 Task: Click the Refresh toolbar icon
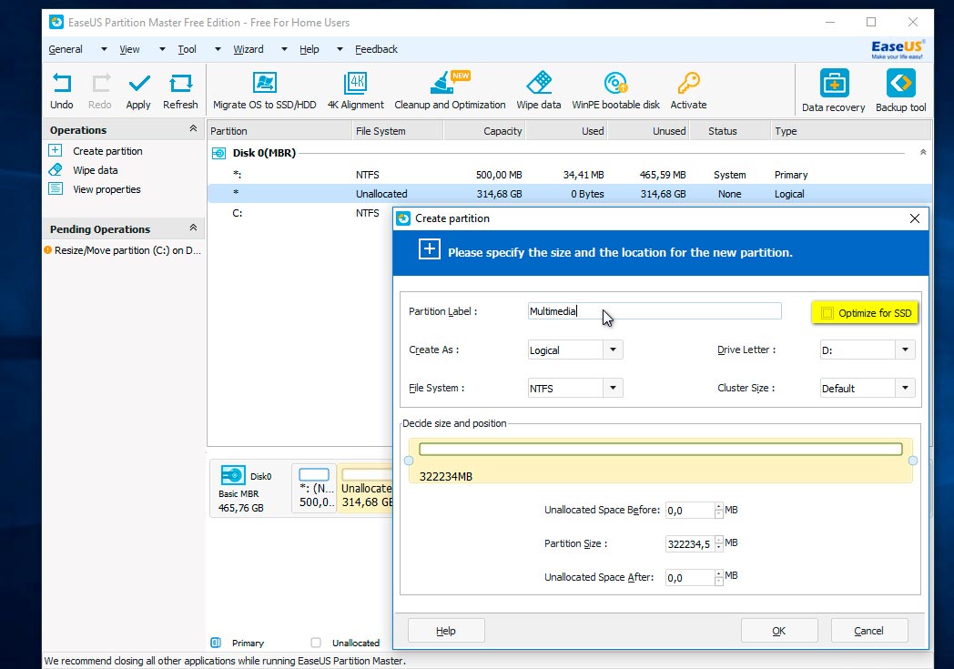point(181,84)
